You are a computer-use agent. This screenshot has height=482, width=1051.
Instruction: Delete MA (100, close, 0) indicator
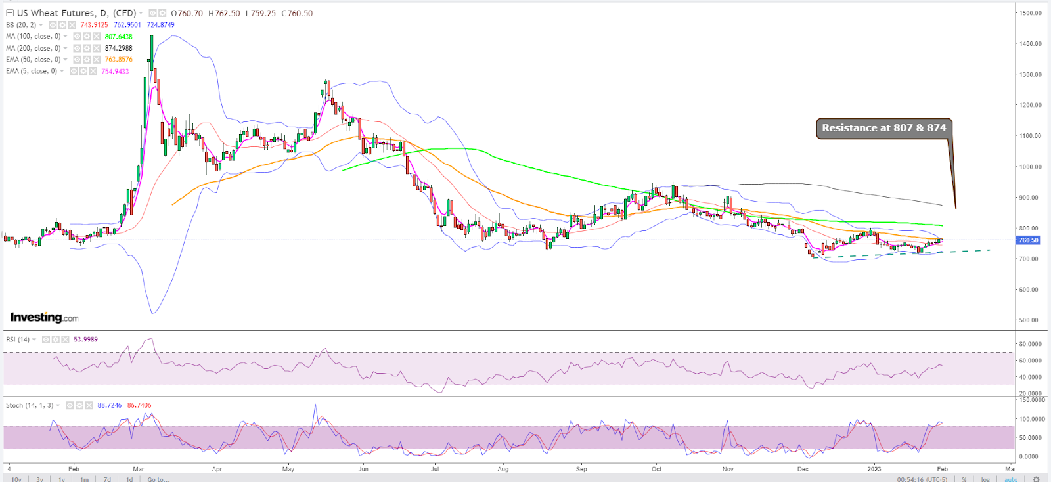click(x=97, y=37)
